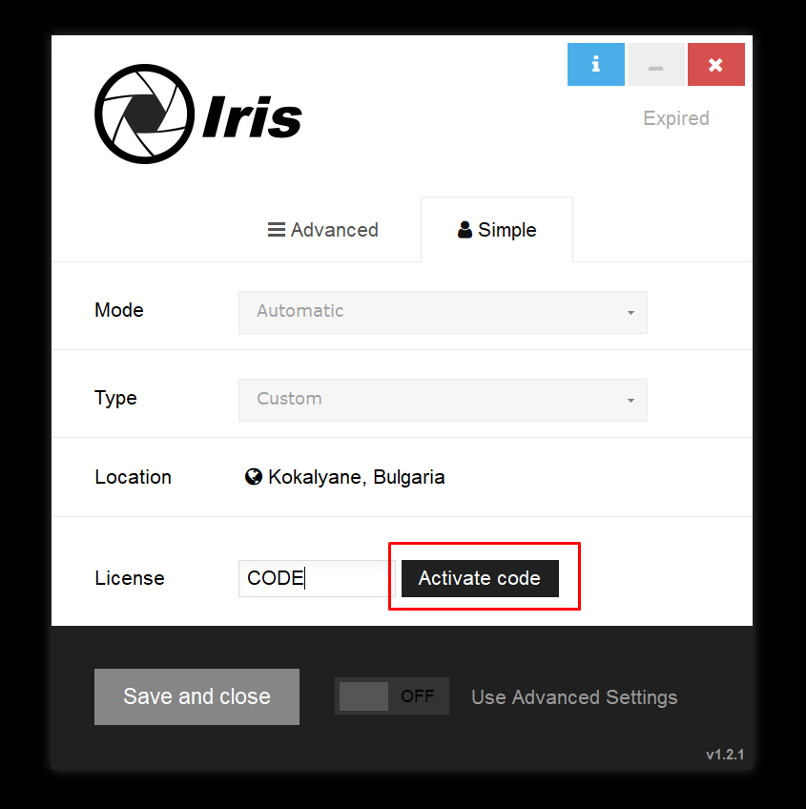Screen dimensions: 806x809
Task: Click the caret arrow in Type dropdown
Action: point(630,401)
